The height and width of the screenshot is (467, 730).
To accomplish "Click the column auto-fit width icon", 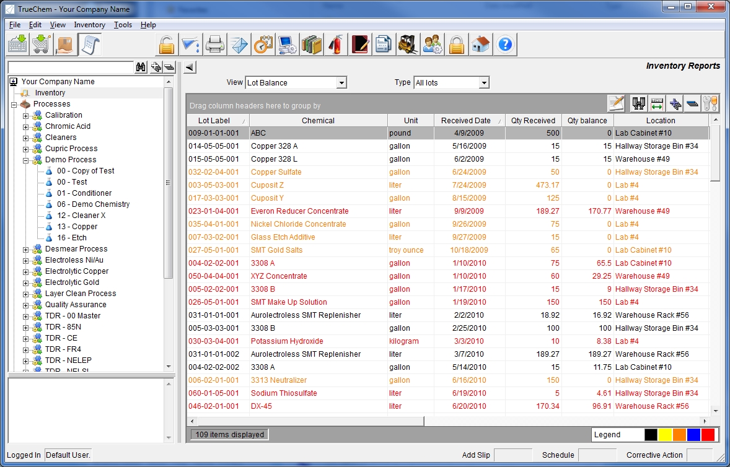I will (657, 103).
